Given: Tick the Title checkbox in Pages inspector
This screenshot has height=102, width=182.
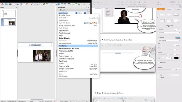Looking at the screenshot, I should 159,75.
